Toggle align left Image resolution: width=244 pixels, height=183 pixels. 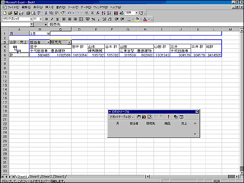(64, 19)
